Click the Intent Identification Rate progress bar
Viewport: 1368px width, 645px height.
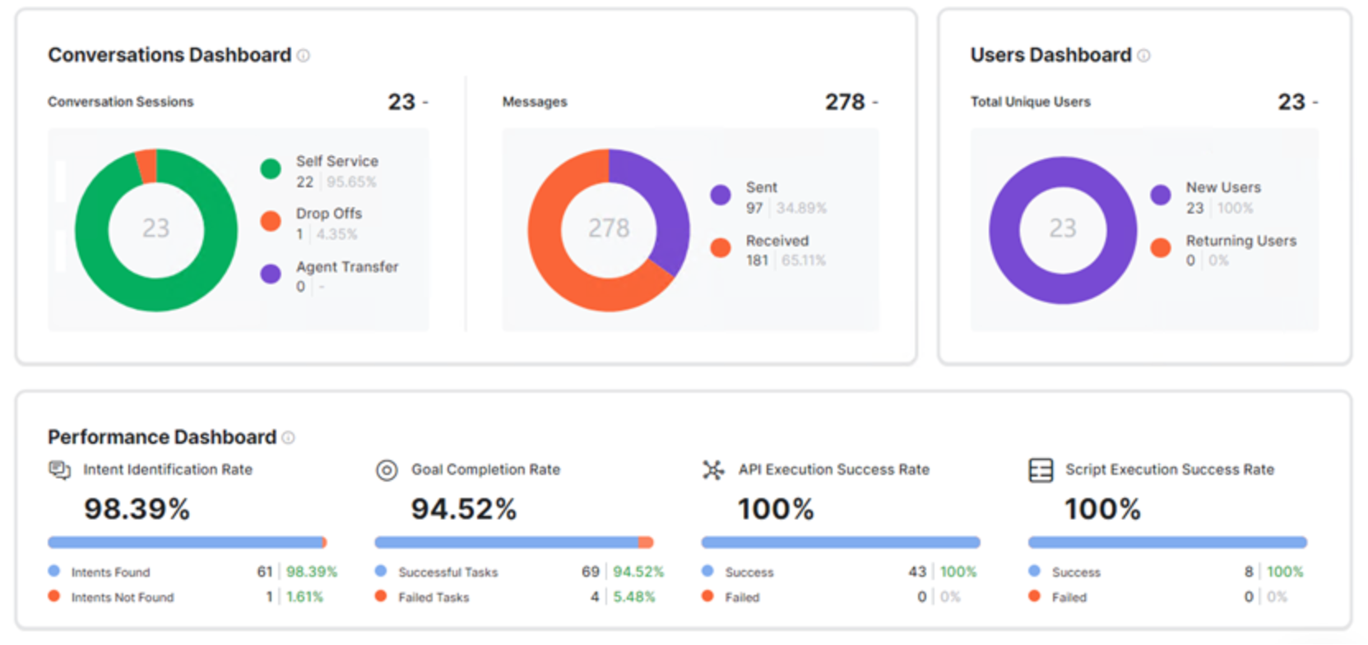188,542
